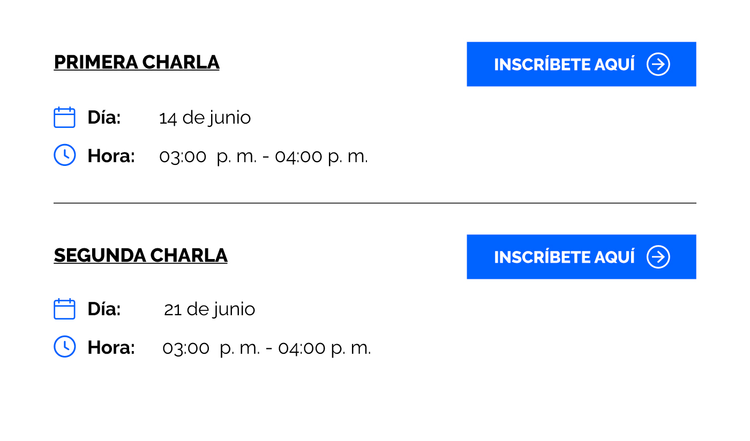Select the 14 de junio date text
Screen dimensions: 750x441
pos(205,118)
